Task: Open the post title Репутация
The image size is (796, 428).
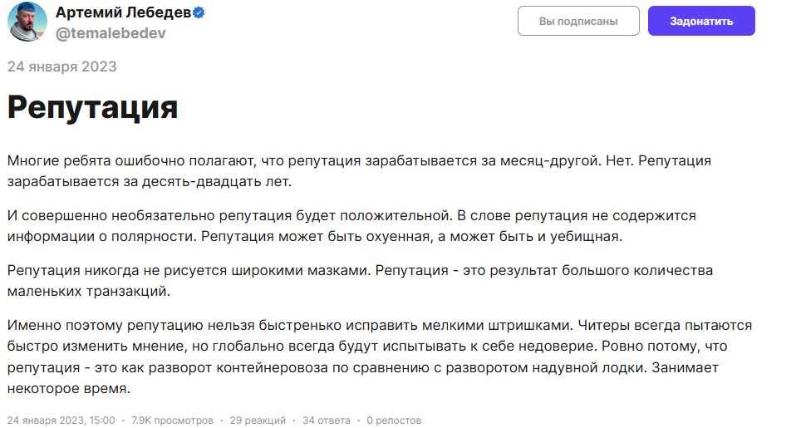Action: coord(92,107)
